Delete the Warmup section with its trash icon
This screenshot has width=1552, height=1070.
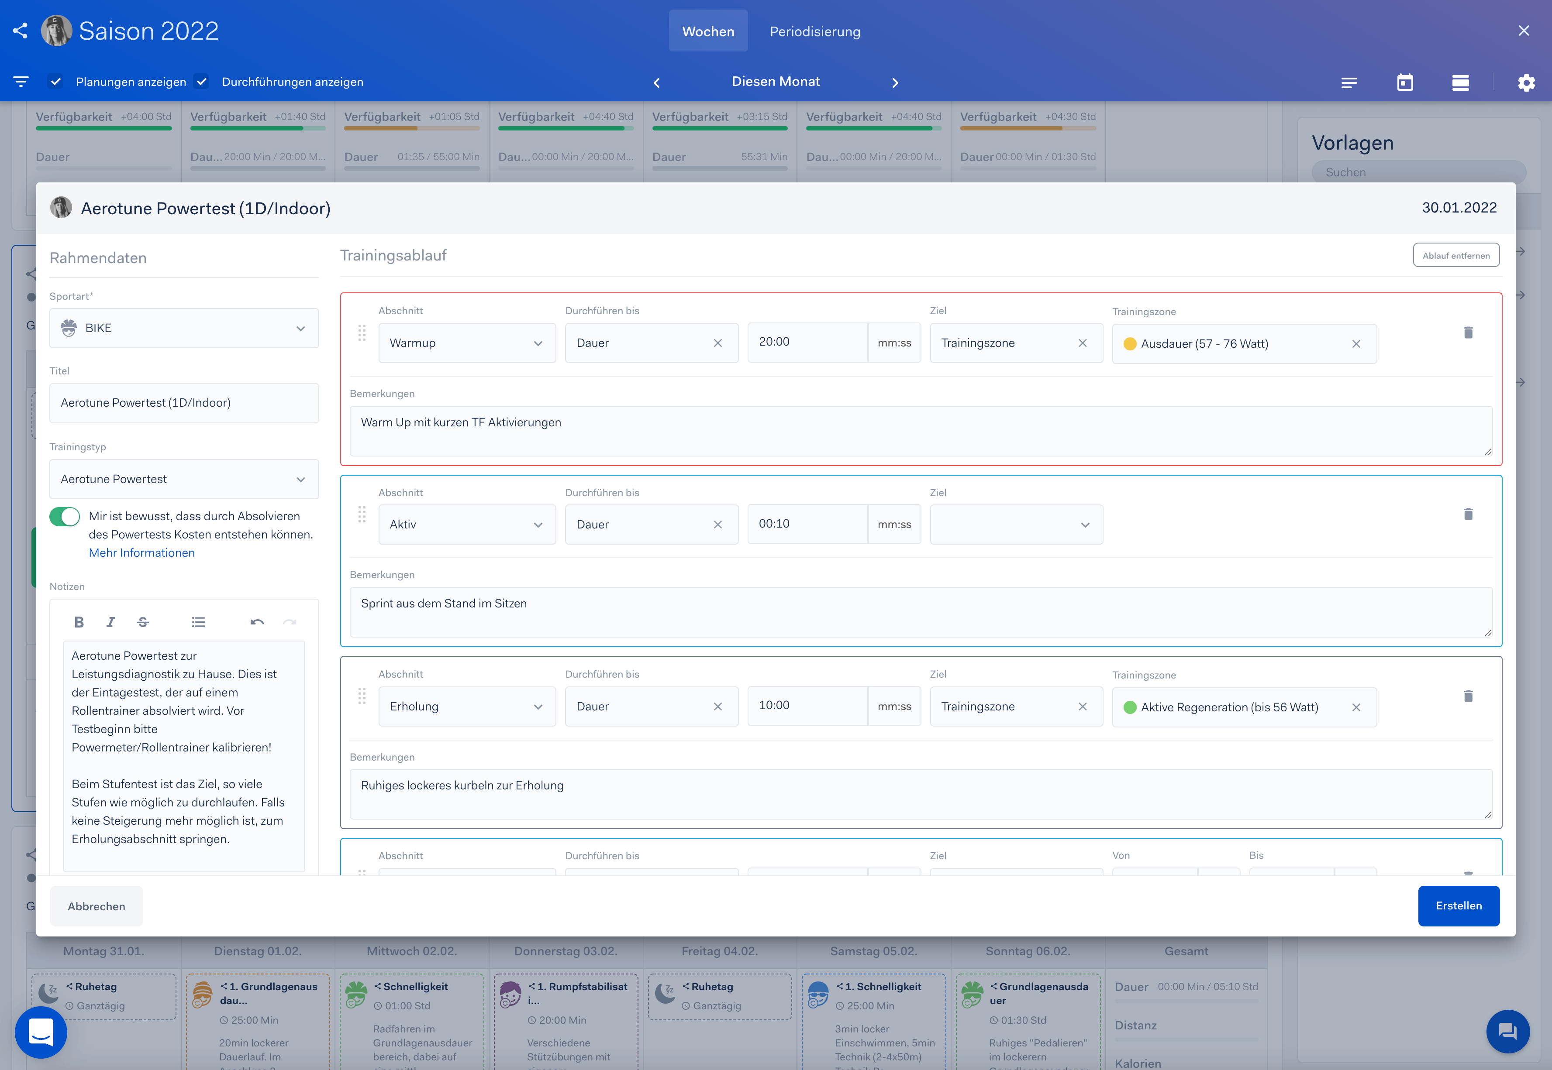coord(1468,333)
